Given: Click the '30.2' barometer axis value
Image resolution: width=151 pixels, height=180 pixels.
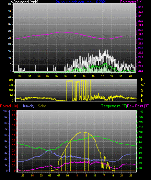Looking at the screenshot, I should tap(141, 7).
